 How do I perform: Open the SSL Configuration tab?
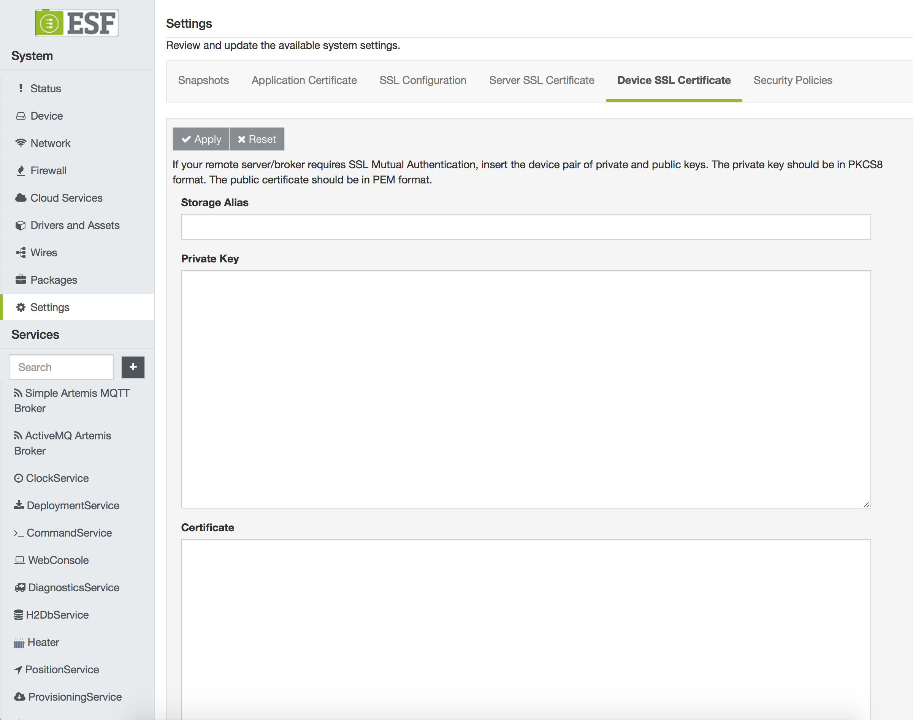[423, 80]
